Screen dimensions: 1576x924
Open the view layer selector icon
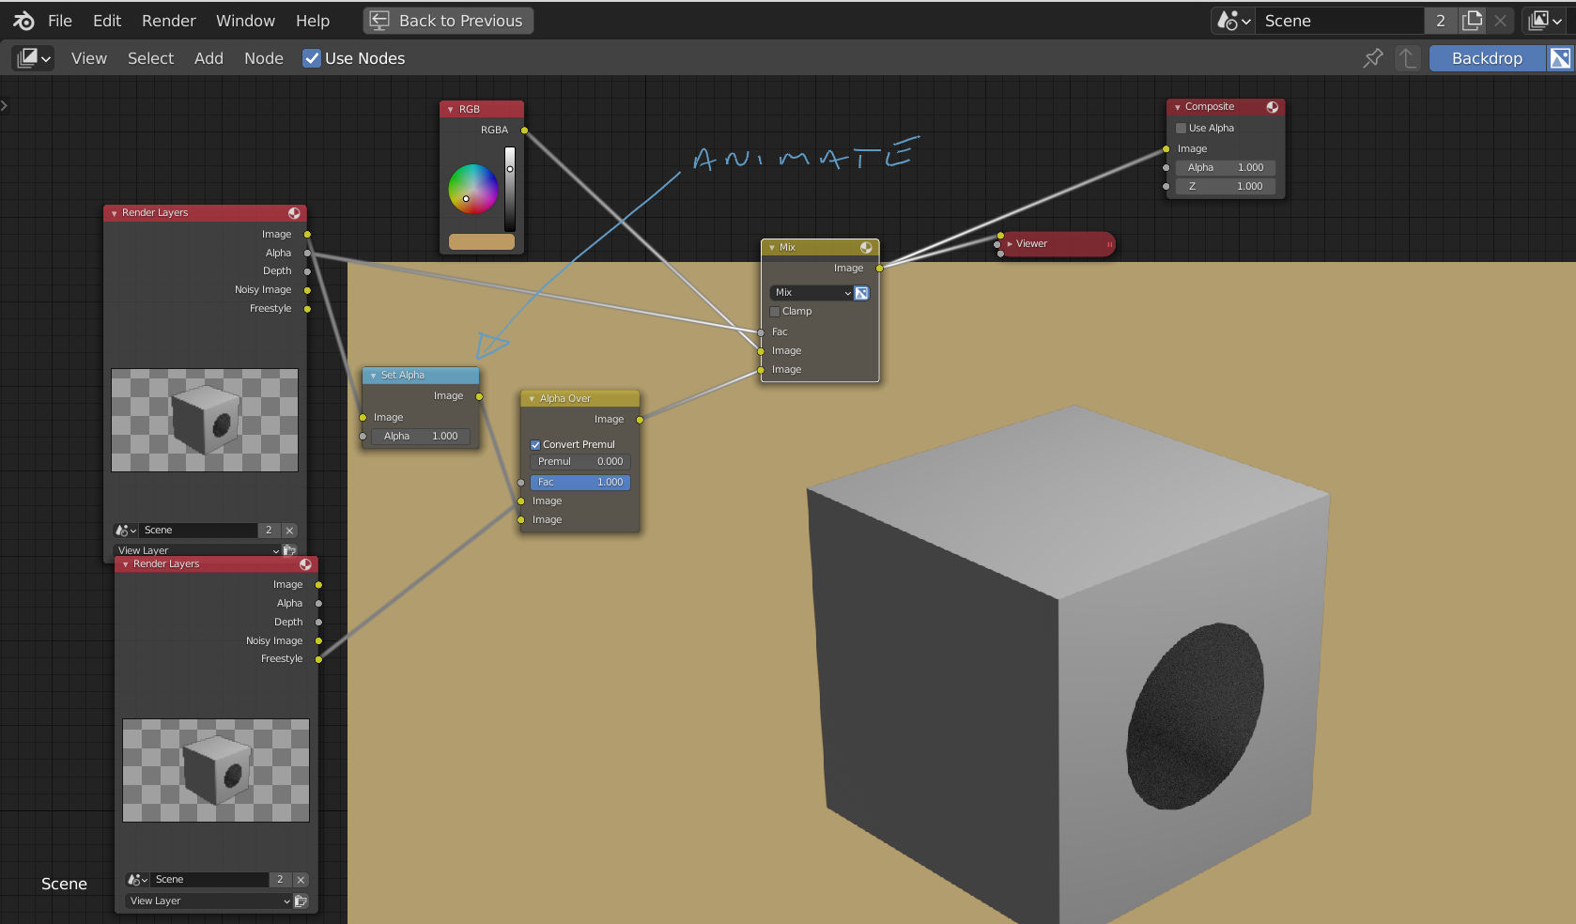click(1544, 21)
